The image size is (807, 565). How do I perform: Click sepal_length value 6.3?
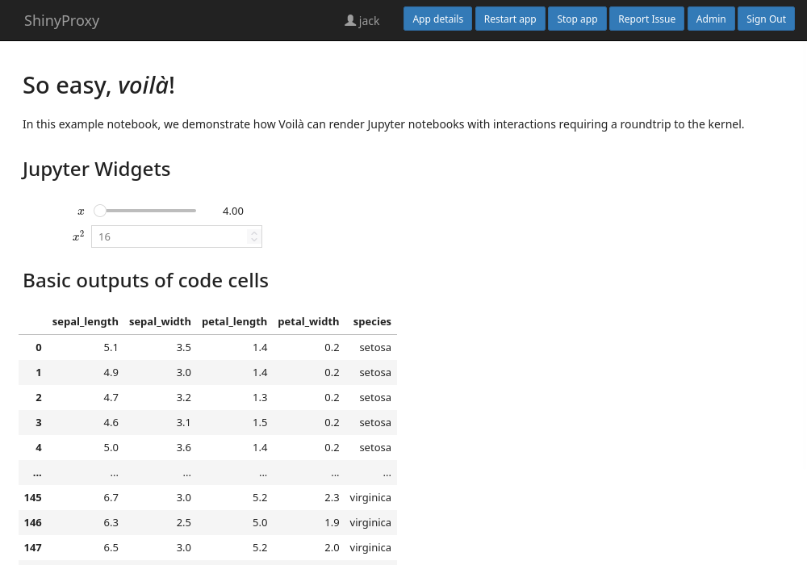(111, 523)
